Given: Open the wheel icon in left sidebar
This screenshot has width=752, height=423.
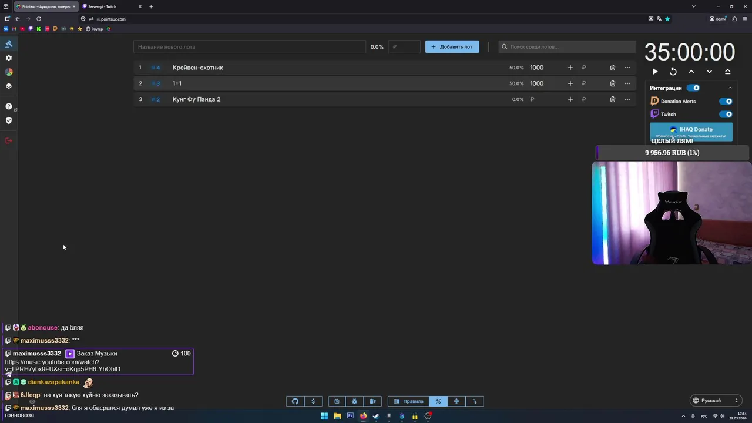Looking at the screenshot, I should coord(9,72).
